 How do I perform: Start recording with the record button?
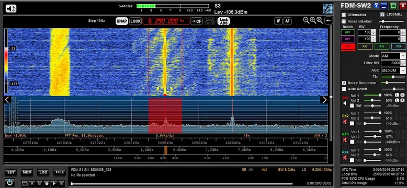(47, 183)
